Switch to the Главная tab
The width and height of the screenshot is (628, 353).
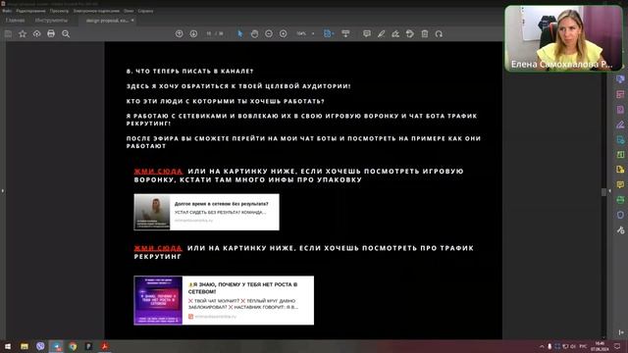click(16, 20)
